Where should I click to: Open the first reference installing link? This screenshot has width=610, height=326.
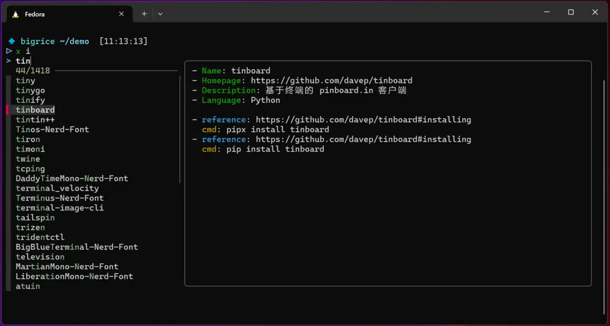[363, 119]
